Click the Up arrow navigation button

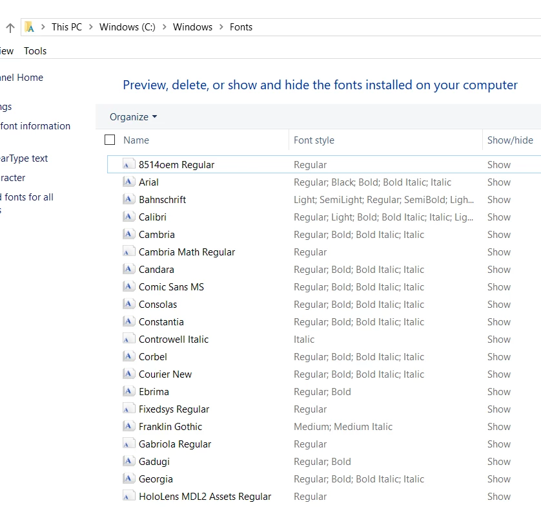[x=10, y=27]
